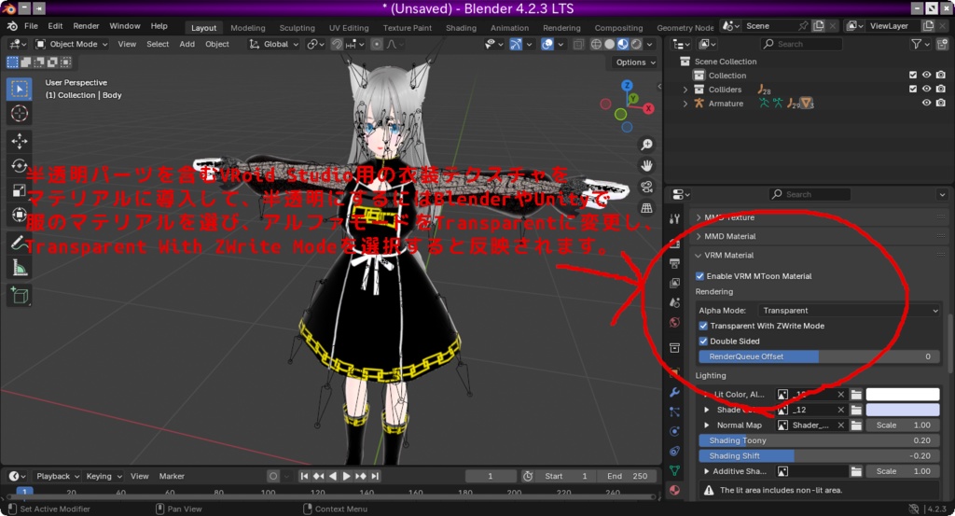Open the viewport Select menu

pos(158,44)
